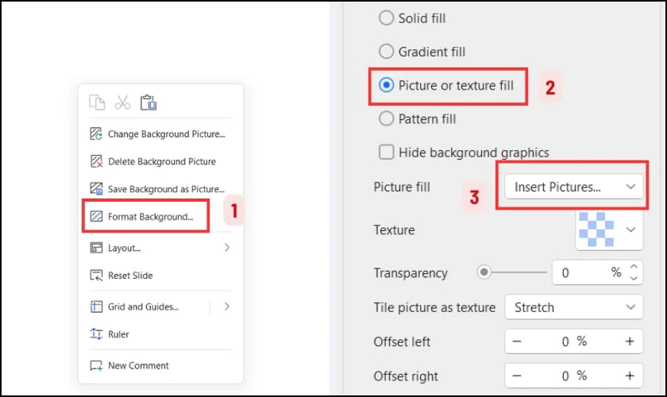Choose the Pattern fill radio button
This screenshot has width=667, height=397.
[x=386, y=119]
